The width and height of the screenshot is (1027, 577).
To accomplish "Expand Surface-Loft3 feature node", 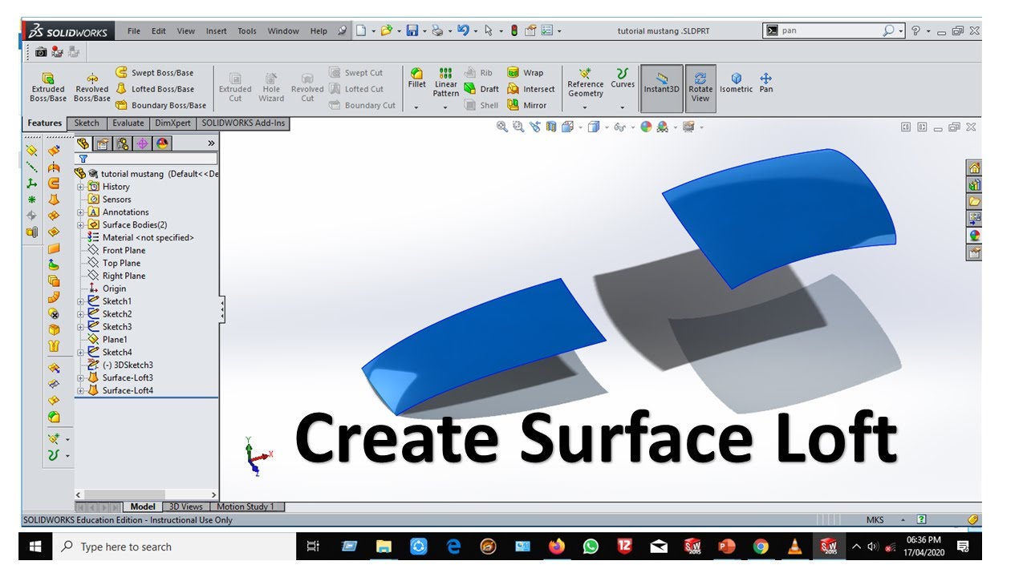I will point(80,378).
